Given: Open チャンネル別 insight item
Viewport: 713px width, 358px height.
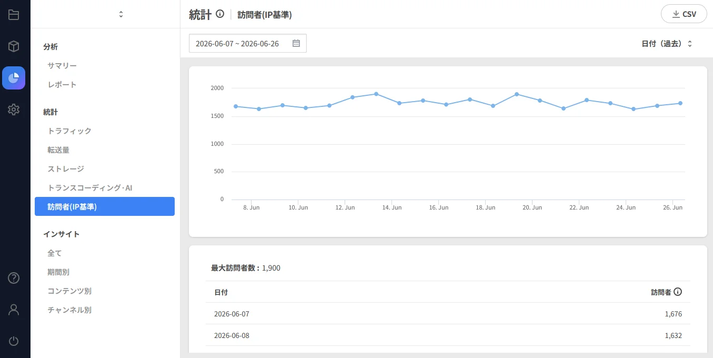Looking at the screenshot, I should click(x=69, y=310).
